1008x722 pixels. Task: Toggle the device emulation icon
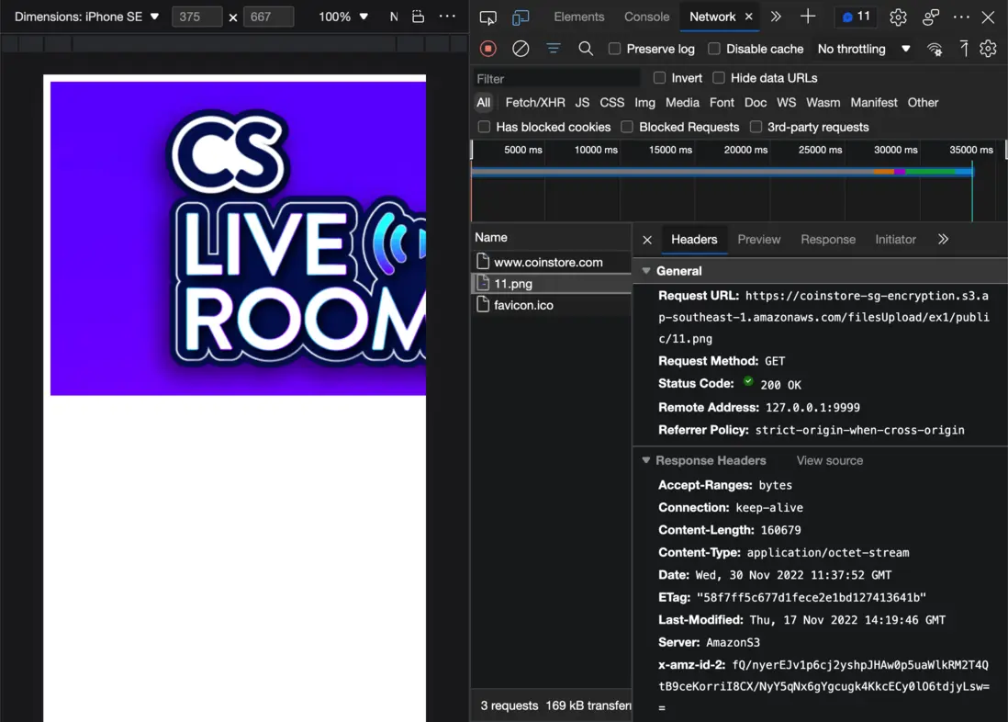(521, 17)
